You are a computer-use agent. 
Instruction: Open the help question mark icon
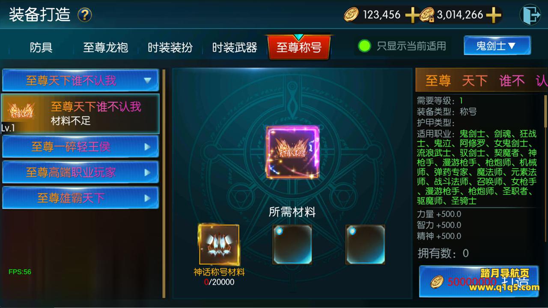[84, 15]
